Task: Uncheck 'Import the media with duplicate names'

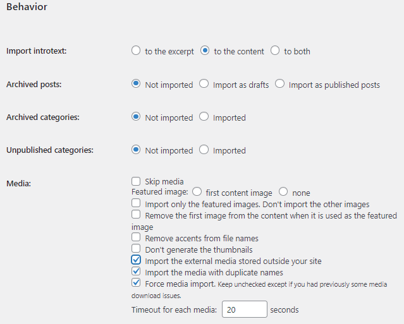Action: (x=136, y=271)
